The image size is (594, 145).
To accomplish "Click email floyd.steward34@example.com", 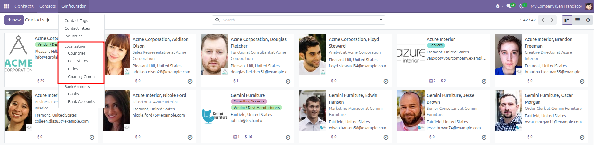I will [x=357, y=66].
